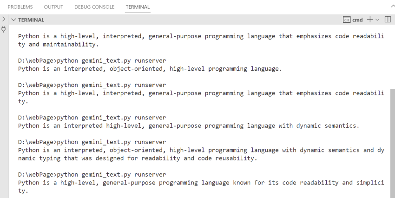Open the launch profile dropdown beside the plus
Screen dimensions: 395x198
pos(377,20)
